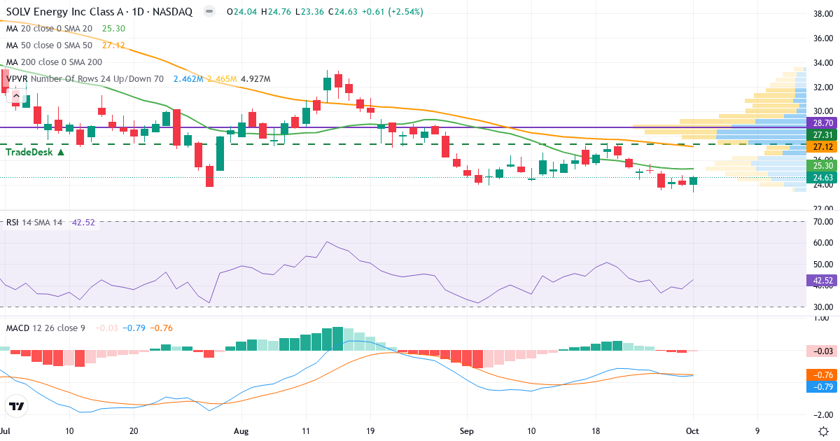Click the high value H24.76 in header
This screenshot has width=840, height=441.
point(276,12)
